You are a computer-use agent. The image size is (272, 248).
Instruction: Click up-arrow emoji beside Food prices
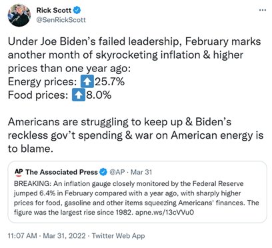click(79, 95)
